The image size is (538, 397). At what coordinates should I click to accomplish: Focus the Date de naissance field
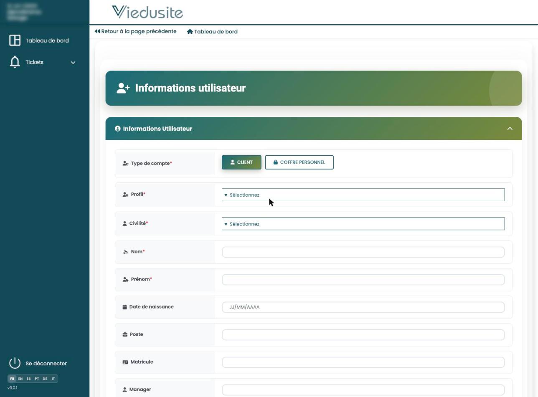pyautogui.click(x=363, y=307)
